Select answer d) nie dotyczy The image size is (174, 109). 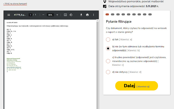coord(108,72)
